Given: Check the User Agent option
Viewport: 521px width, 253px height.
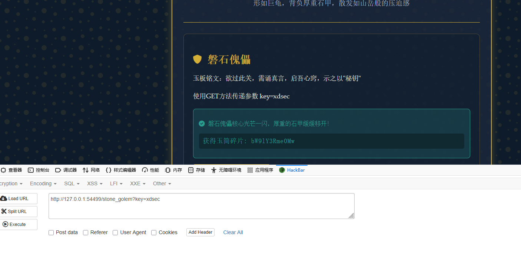Looking at the screenshot, I should (x=115, y=233).
